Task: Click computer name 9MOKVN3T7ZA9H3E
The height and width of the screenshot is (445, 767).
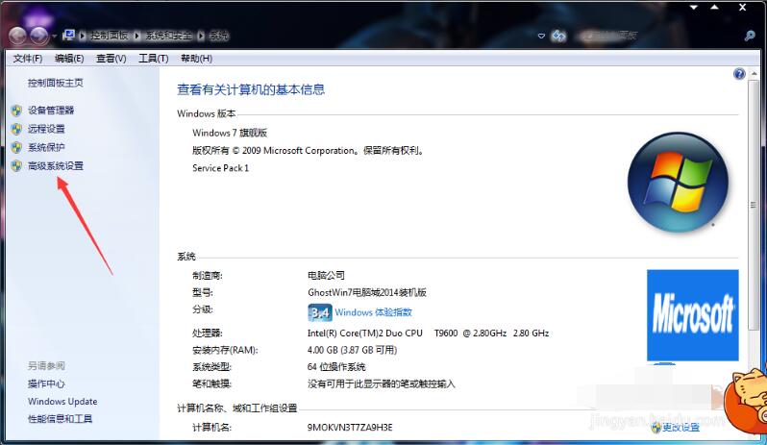Action: (x=350, y=428)
